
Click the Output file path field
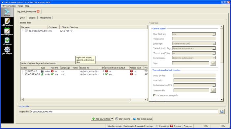click(124, 112)
